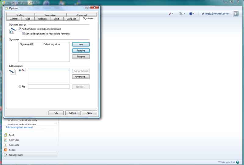
Task: Choose the File signature radio option
Action: 20,87
